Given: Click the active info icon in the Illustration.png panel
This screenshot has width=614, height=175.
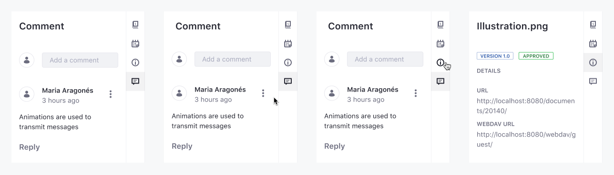Looking at the screenshot, I should (593, 63).
